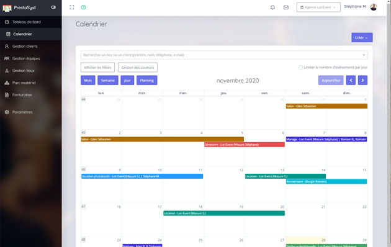Expand the Créer dropdown button
The height and width of the screenshot is (247, 391).
(362, 37)
